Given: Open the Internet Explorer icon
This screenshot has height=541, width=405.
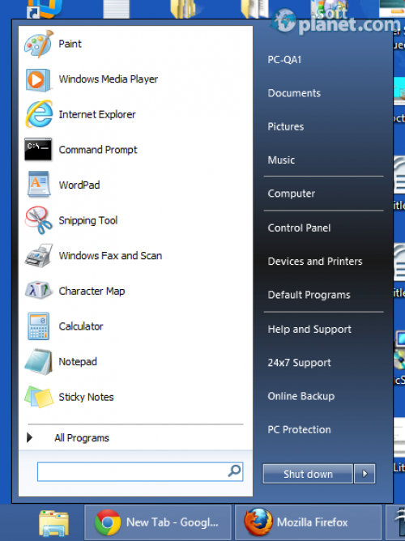Looking at the screenshot, I should (39, 114).
